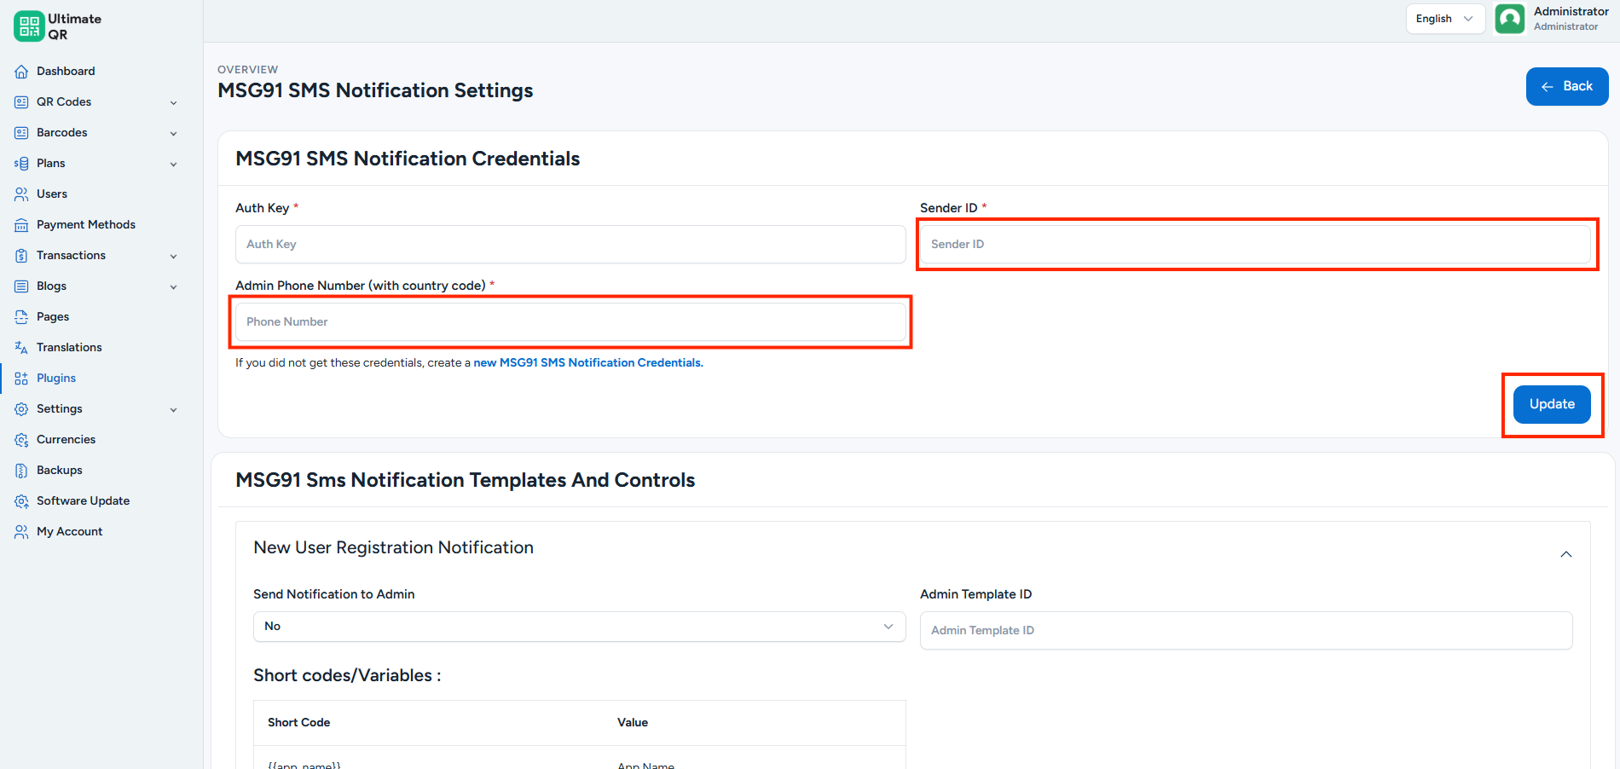Click the Payment Methods bank icon

click(21, 225)
